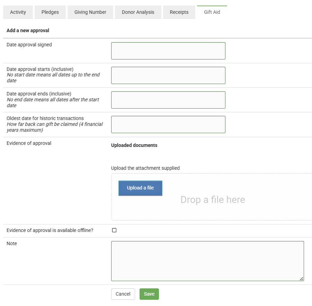This screenshot has height=306, width=312.
Task: Click 'Upload the attachment supplied' label
Action: (145, 168)
